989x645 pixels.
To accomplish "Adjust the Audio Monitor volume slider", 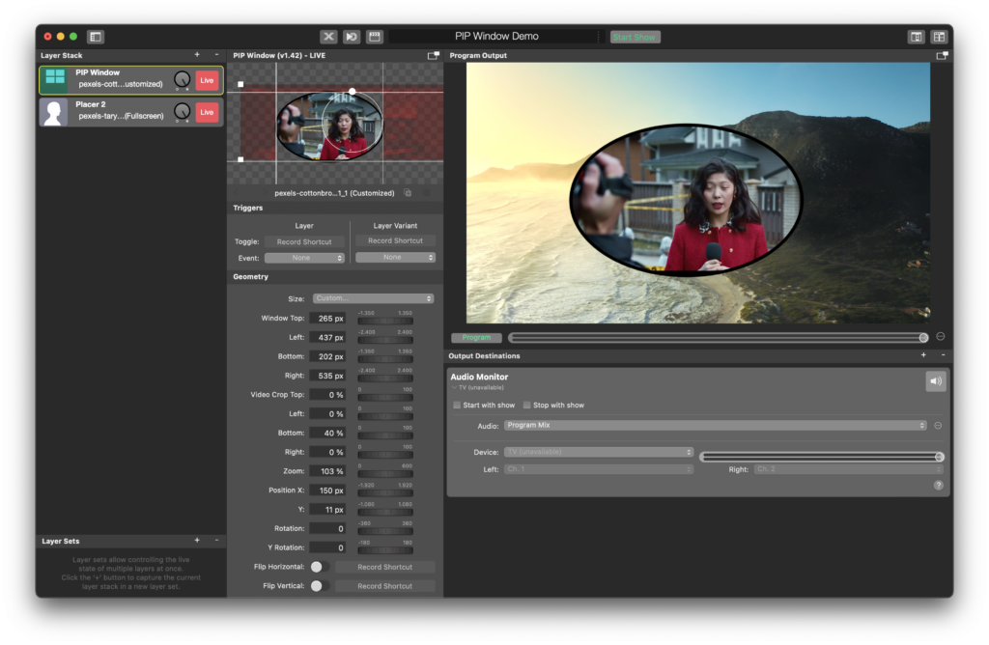I will tap(821, 456).
